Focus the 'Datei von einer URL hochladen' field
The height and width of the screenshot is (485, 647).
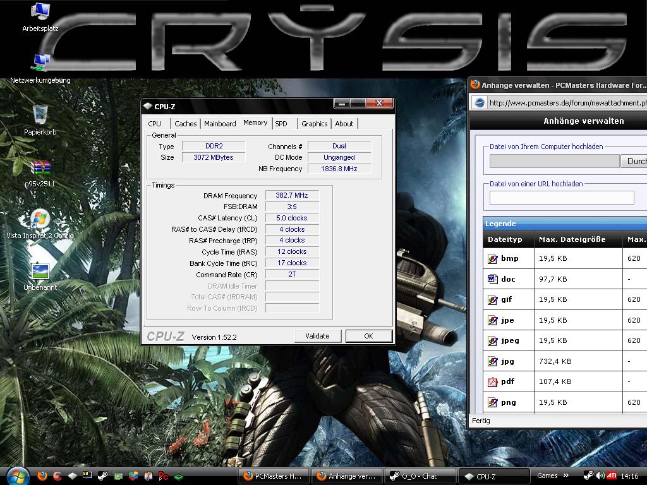562,198
